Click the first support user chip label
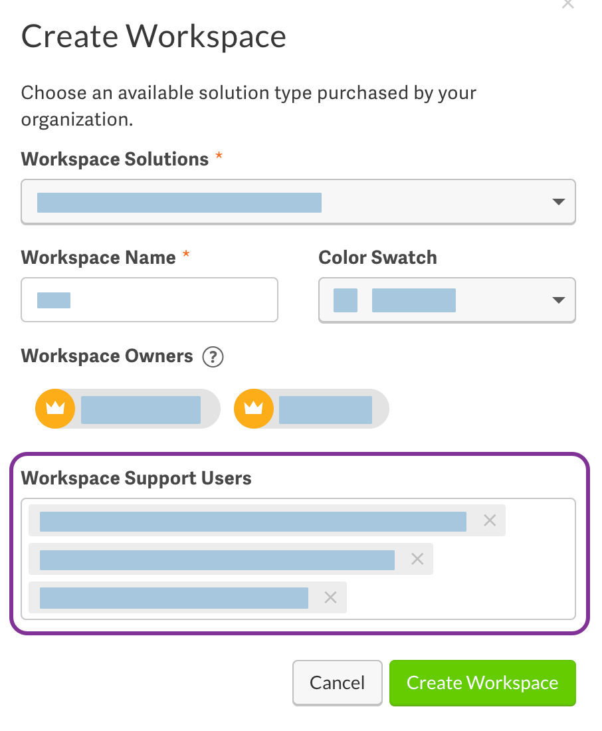Screen dimensions: 602x731 pyautogui.click(x=252, y=520)
